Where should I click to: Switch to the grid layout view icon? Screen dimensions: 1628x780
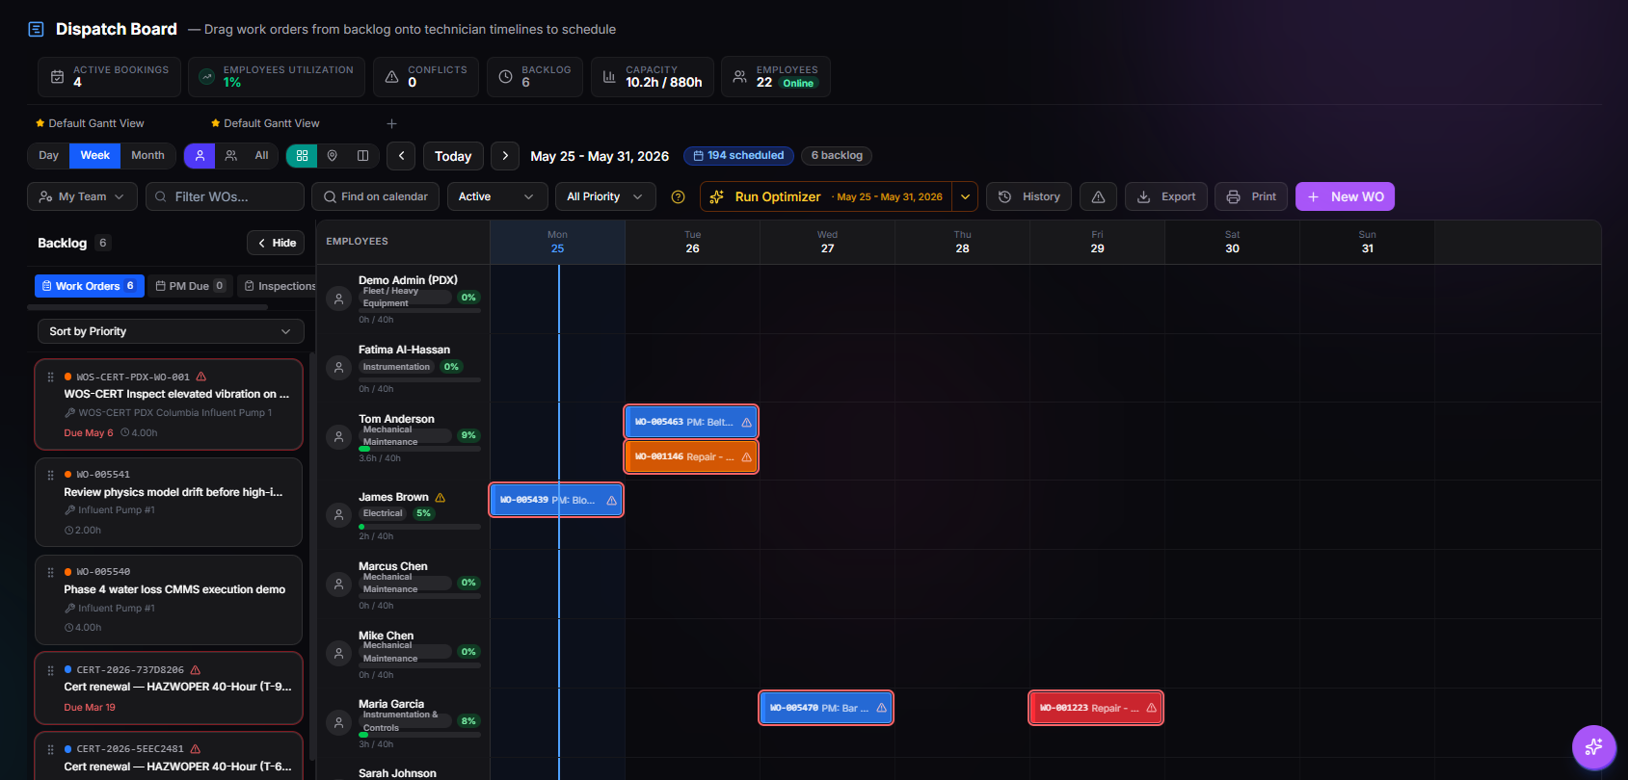[302, 155]
